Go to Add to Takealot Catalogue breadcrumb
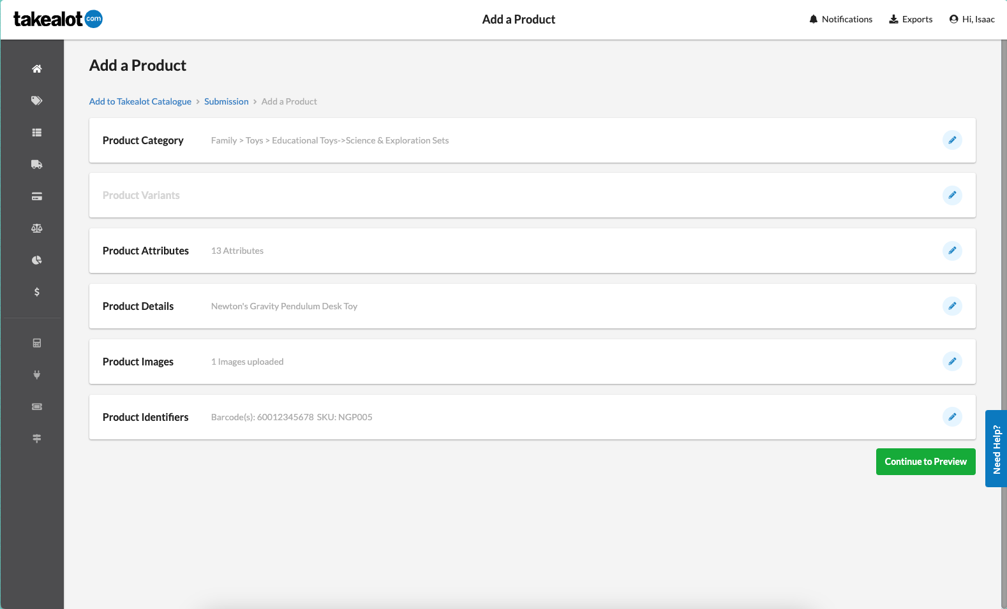This screenshot has width=1007, height=609. [x=140, y=101]
